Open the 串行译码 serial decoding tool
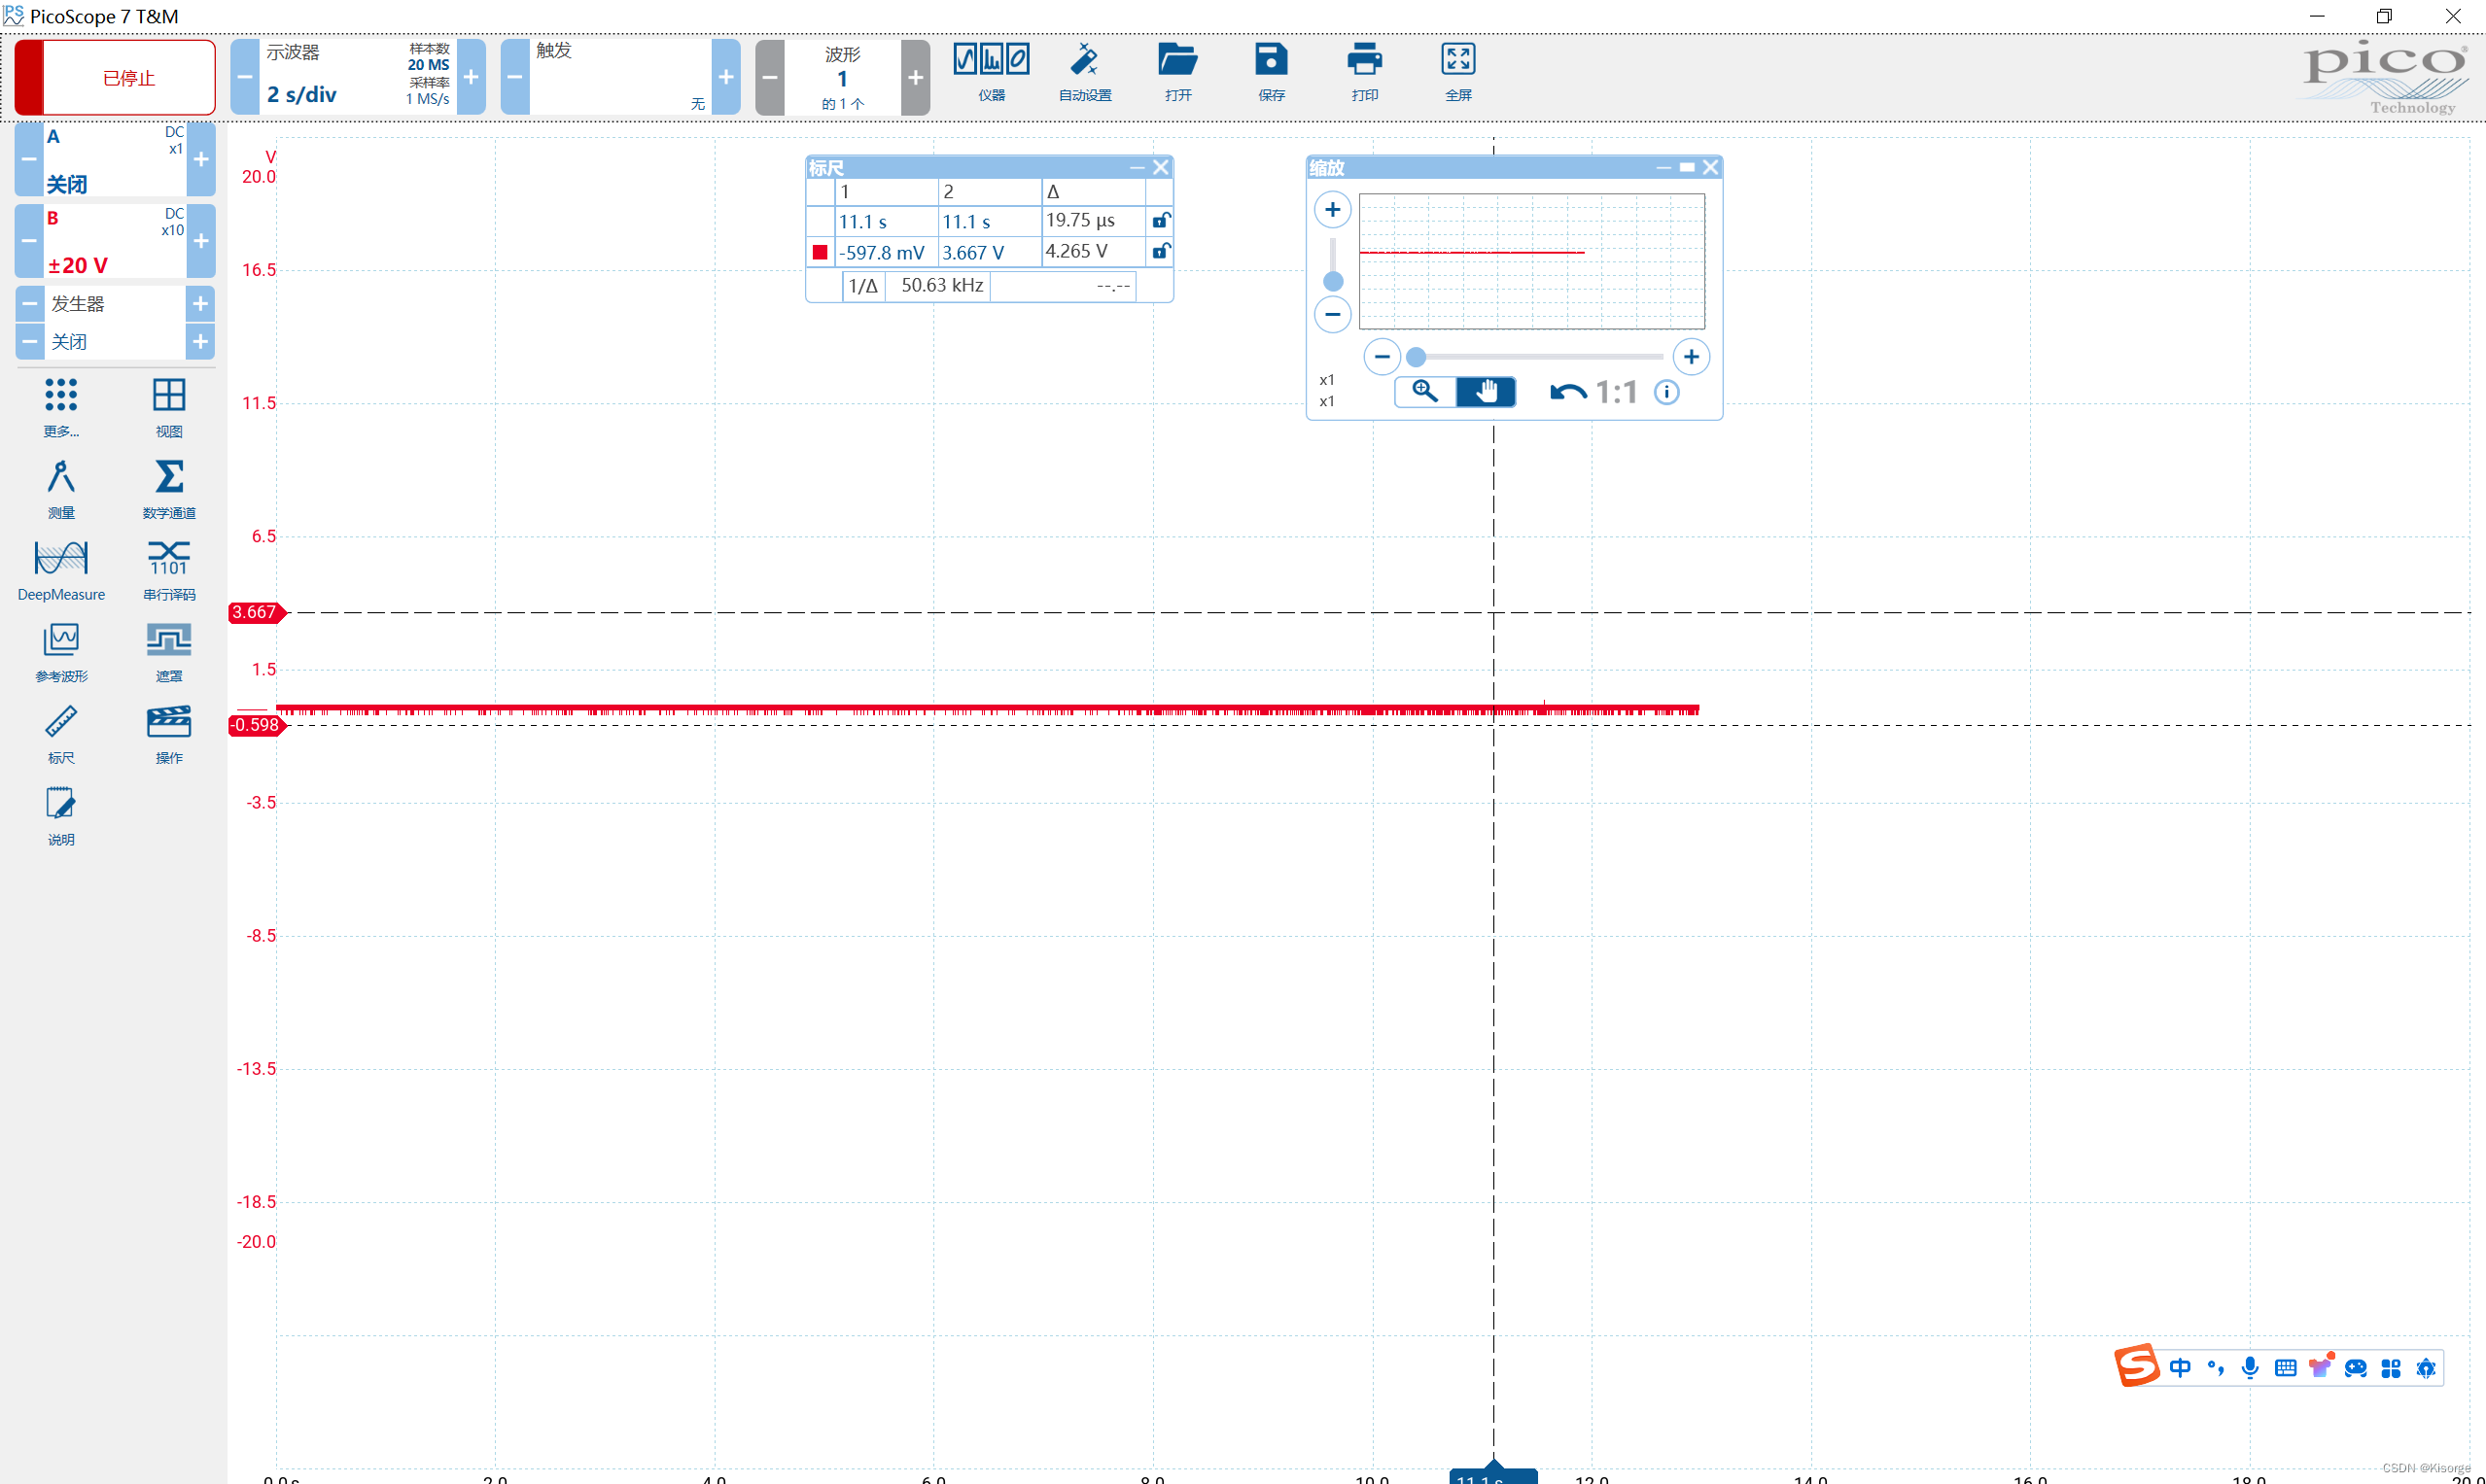Screen dimensions: 2486x1484 click(x=169, y=571)
